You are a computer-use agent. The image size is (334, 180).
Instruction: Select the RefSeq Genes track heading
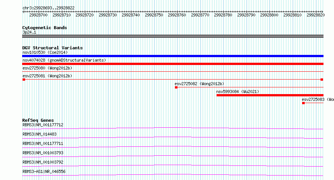pos(38,120)
